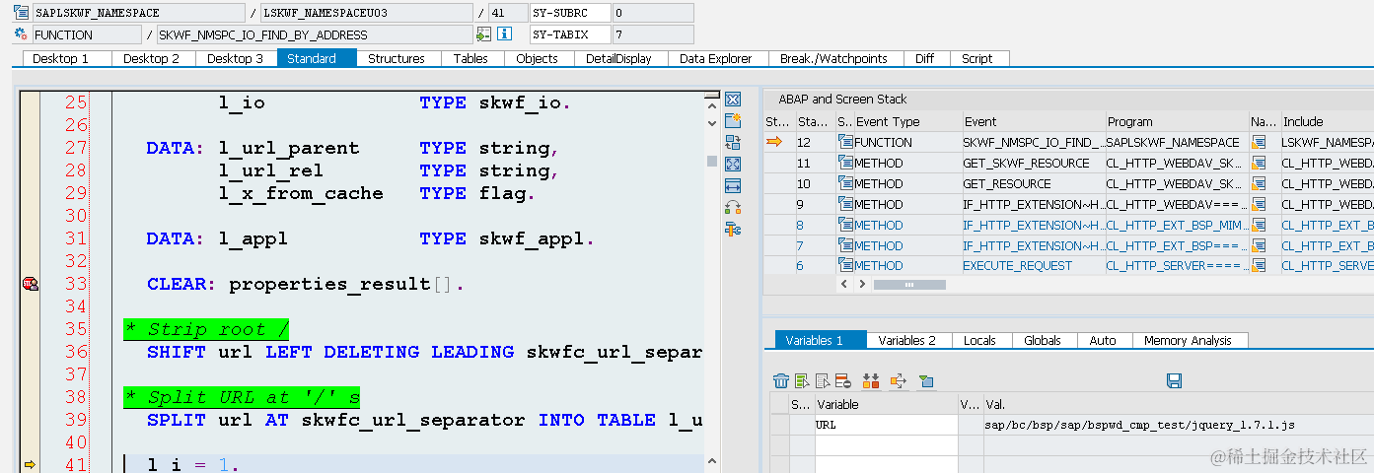Click the Variable column header
The height and width of the screenshot is (473, 1374).
(886, 404)
